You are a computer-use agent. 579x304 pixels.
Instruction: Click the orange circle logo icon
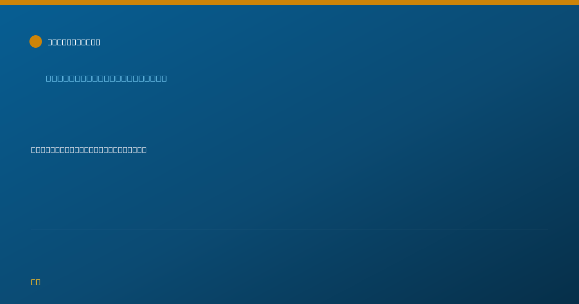[x=36, y=41]
